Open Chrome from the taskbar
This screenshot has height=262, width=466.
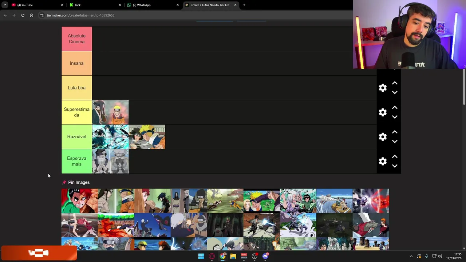tap(222, 256)
